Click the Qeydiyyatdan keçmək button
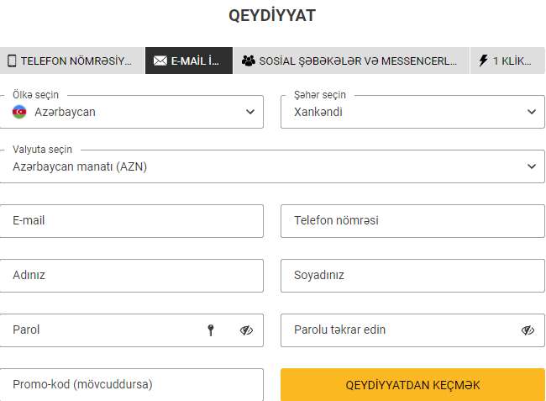Viewport: 546px width, 401px height. pyautogui.click(x=412, y=385)
